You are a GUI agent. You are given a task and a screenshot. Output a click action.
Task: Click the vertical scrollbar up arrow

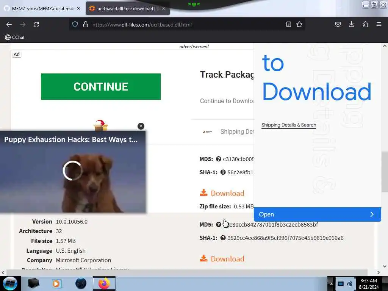coord(385,46)
